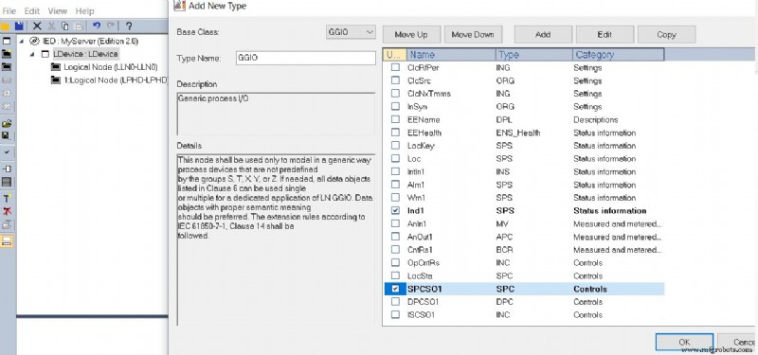Sort by the Type column header
This screenshot has width=758, height=355.
point(534,55)
